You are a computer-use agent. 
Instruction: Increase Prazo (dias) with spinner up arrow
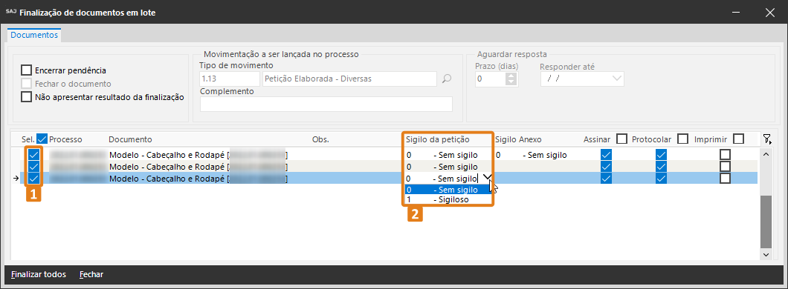pyautogui.click(x=512, y=76)
